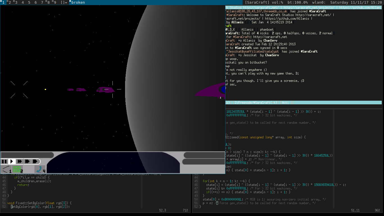Set game to normal play speed
This screenshot has width=384, height=216.
[12, 161]
